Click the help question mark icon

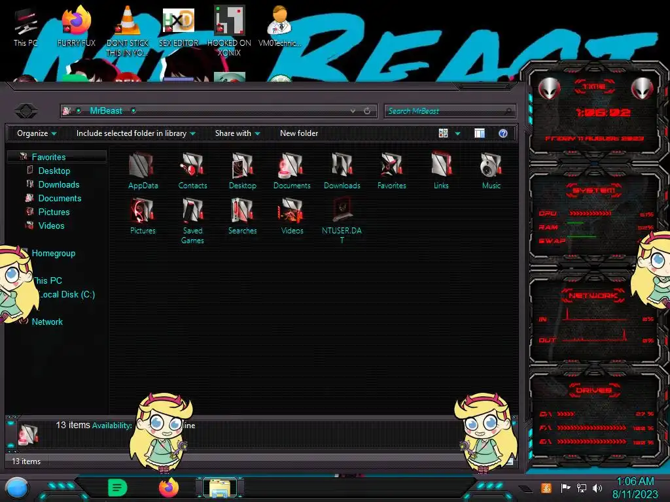tap(503, 133)
